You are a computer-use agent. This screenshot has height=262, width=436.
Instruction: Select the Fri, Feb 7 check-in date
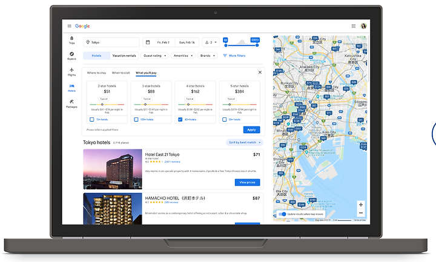[x=163, y=42]
